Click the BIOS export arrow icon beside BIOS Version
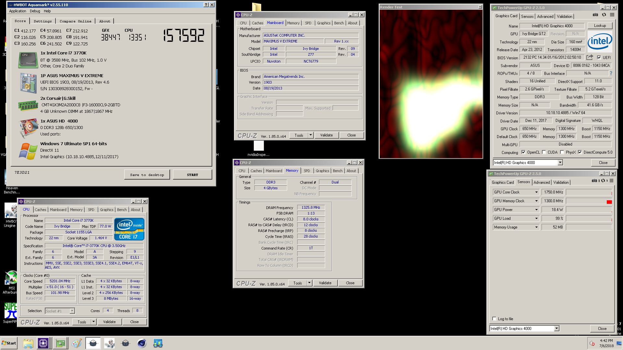 click(590, 57)
